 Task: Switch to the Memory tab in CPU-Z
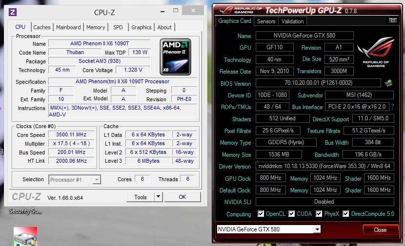tap(96, 27)
